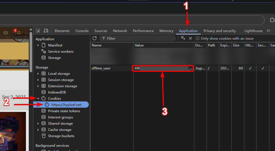Expand the Cache storage arrow

[38, 130]
